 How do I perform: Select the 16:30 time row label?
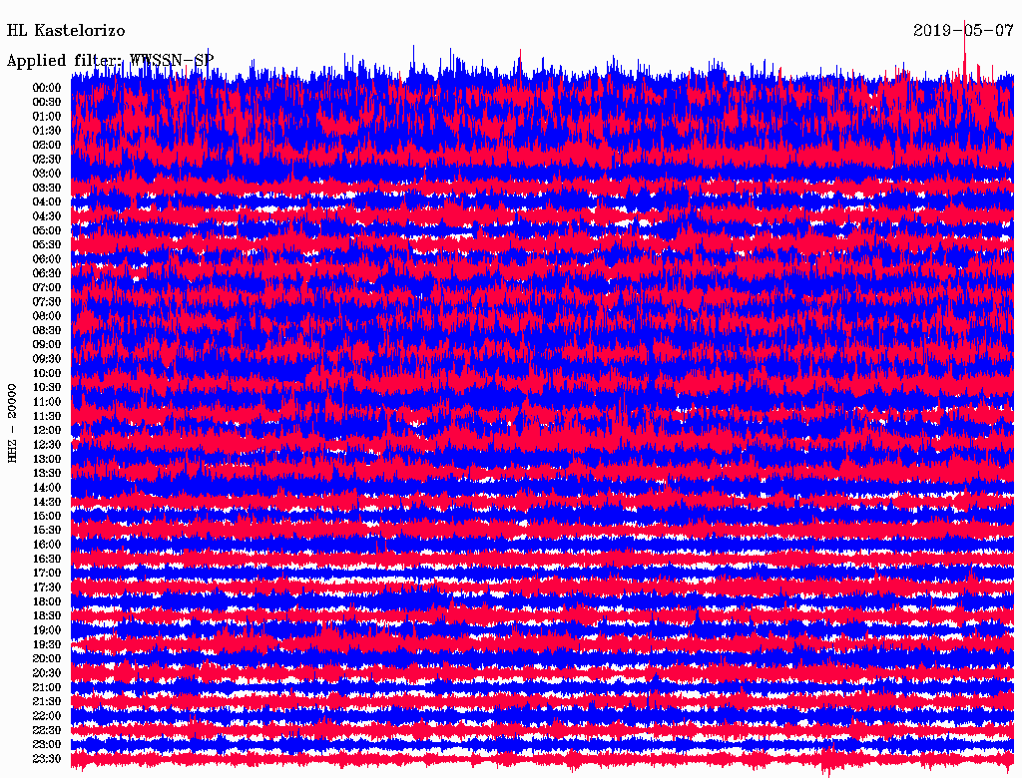47,560
